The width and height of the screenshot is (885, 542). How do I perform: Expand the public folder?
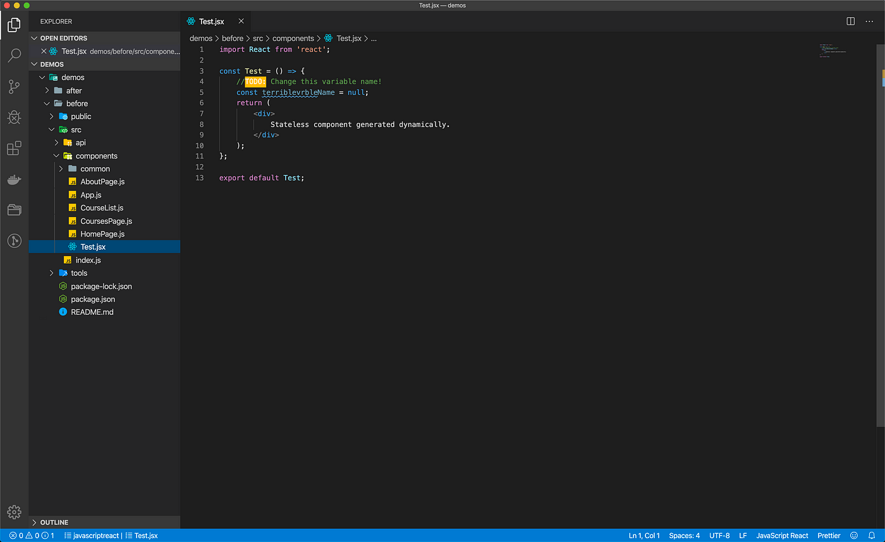[x=104, y=116]
